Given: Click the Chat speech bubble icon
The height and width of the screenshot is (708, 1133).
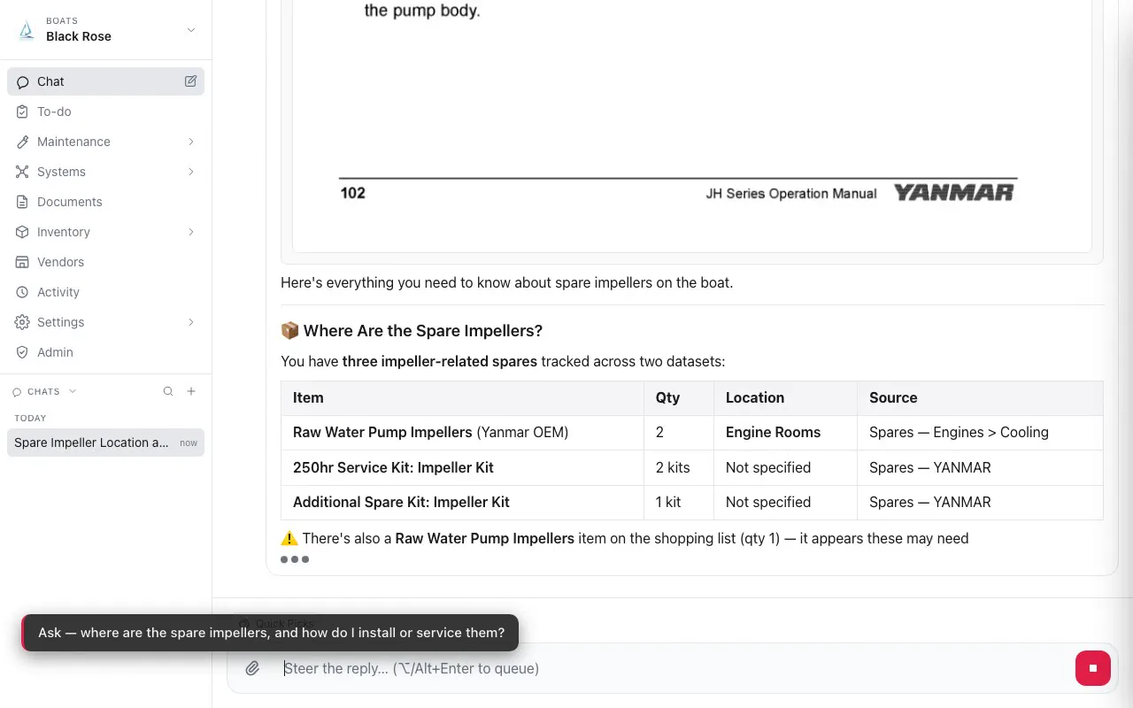Looking at the screenshot, I should pyautogui.click(x=23, y=81).
